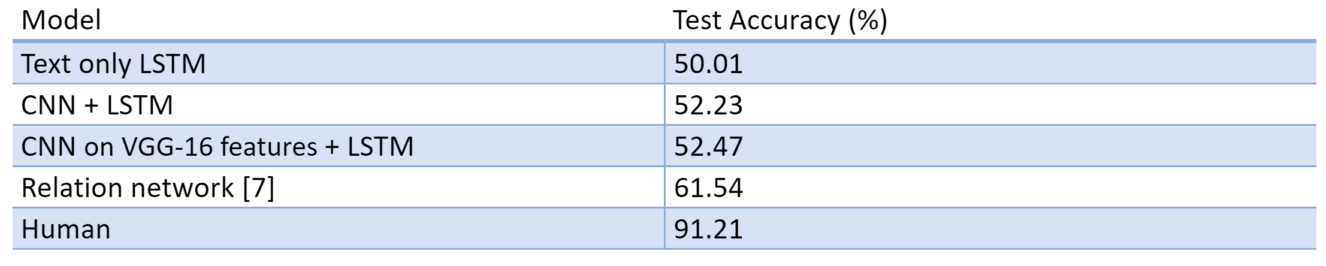Click the word Accuracy in the header
Viewport: 1326px width, 266px height.
coord(785,21)
